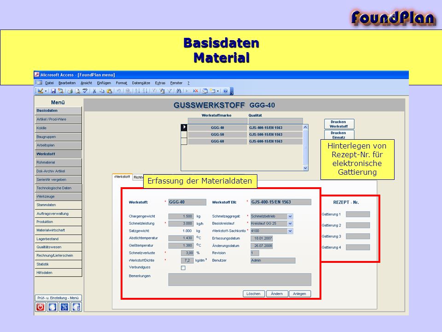
Task: Click the Access form icon left of Datei
Action: (40, 83)
